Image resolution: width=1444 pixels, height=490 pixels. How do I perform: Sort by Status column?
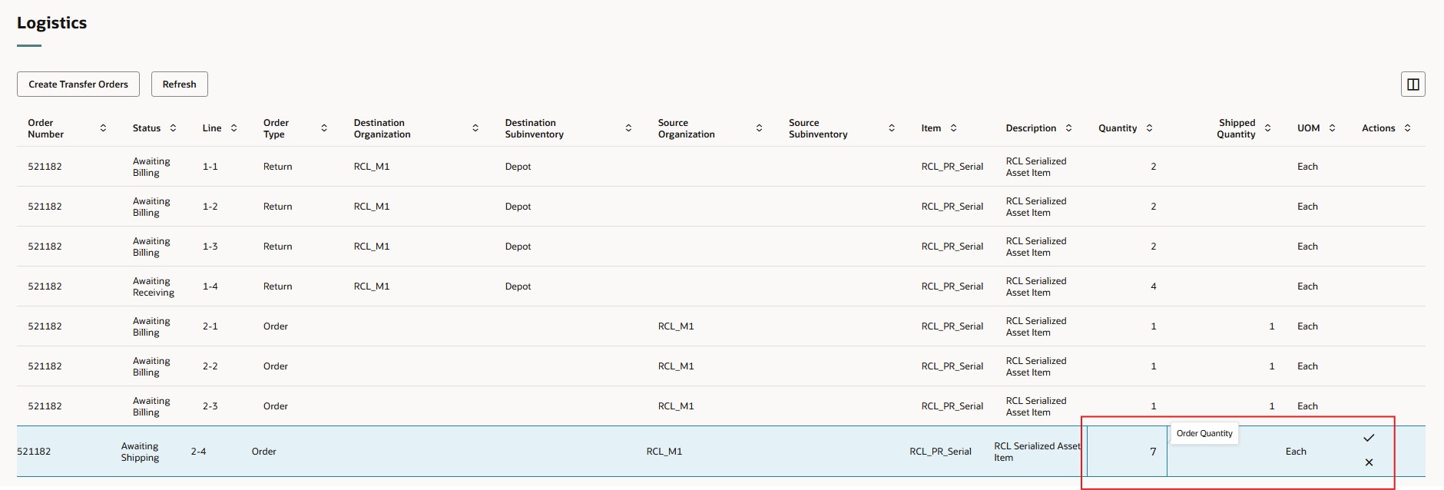coord(173,128)
